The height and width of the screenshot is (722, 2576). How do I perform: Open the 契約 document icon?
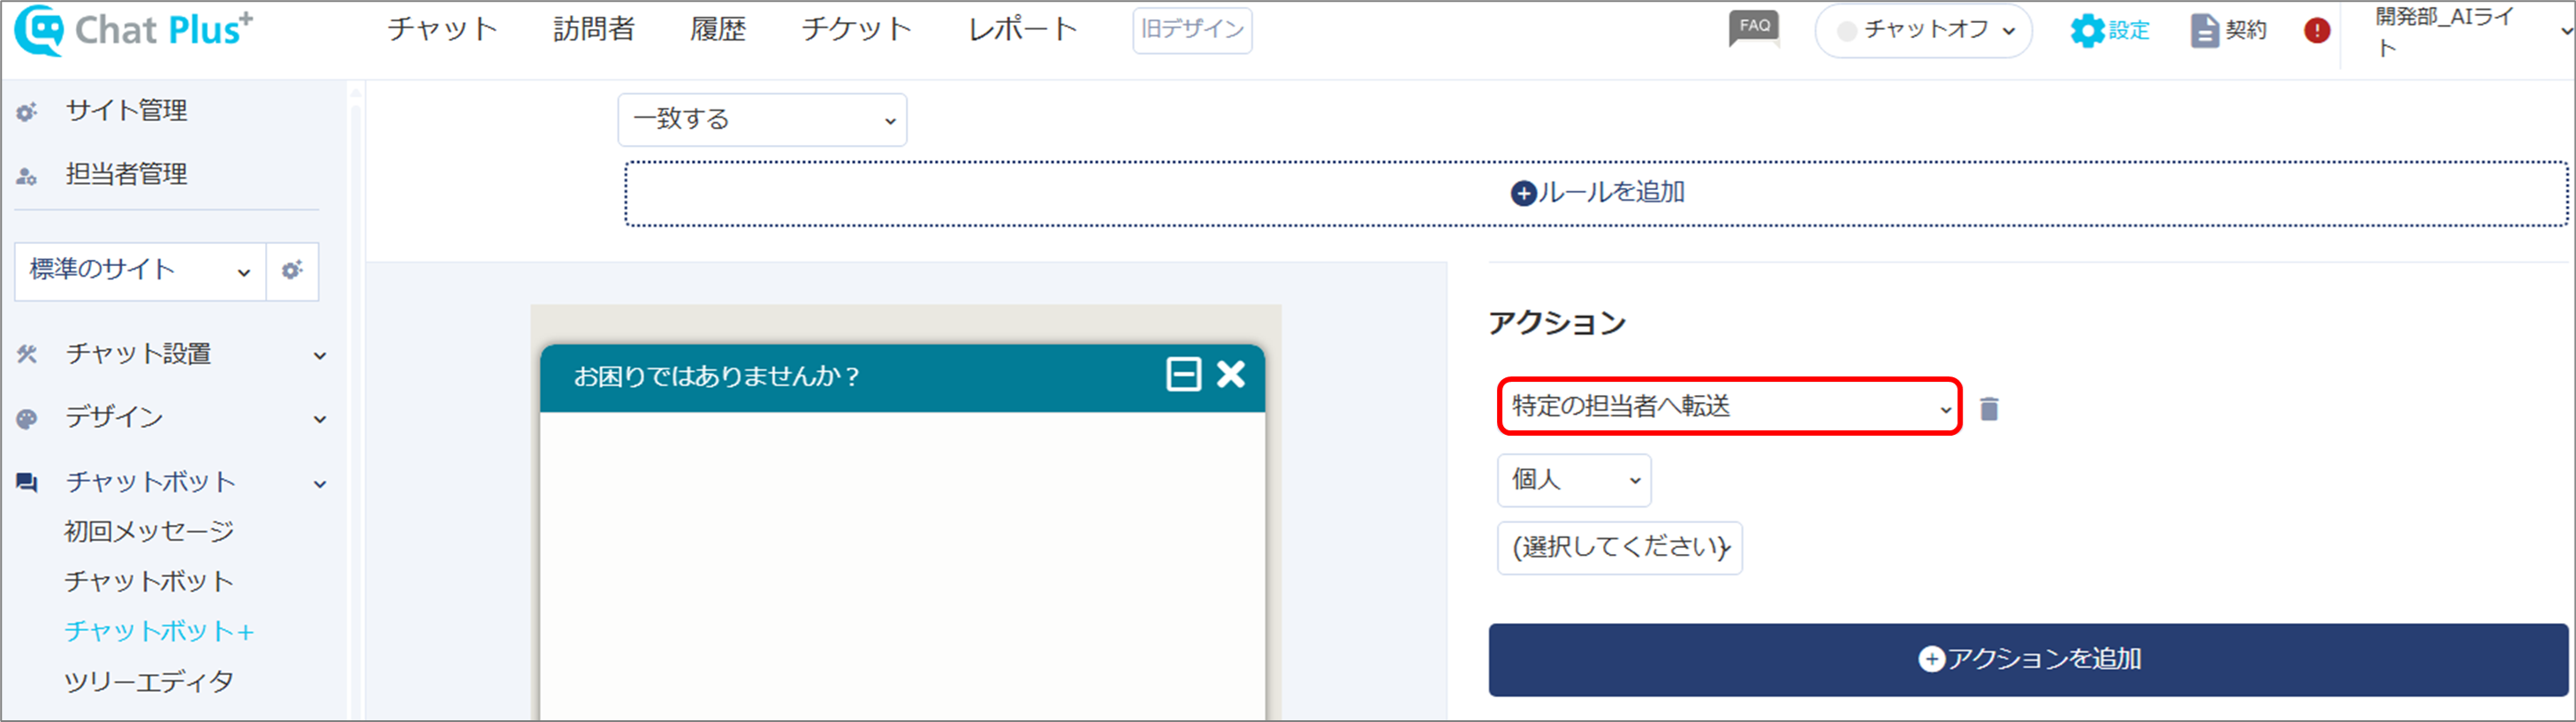2204,31
